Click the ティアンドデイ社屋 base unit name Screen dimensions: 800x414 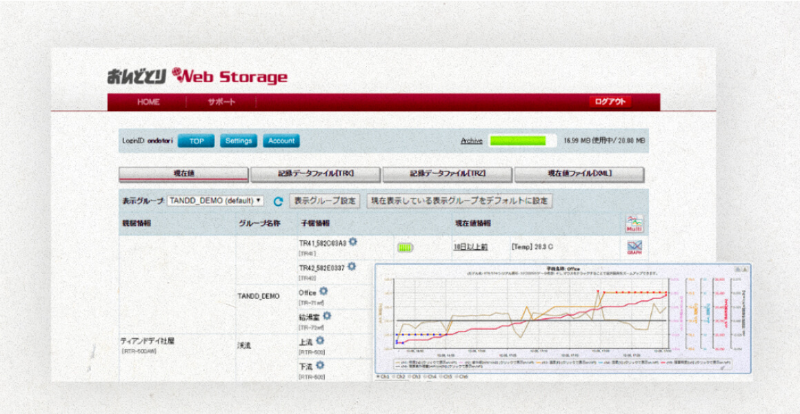[x=148, y=341]
